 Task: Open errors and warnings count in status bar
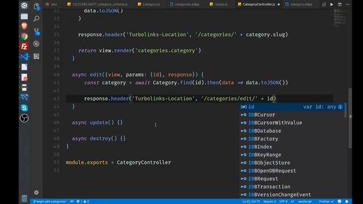[x=83, y=202]
